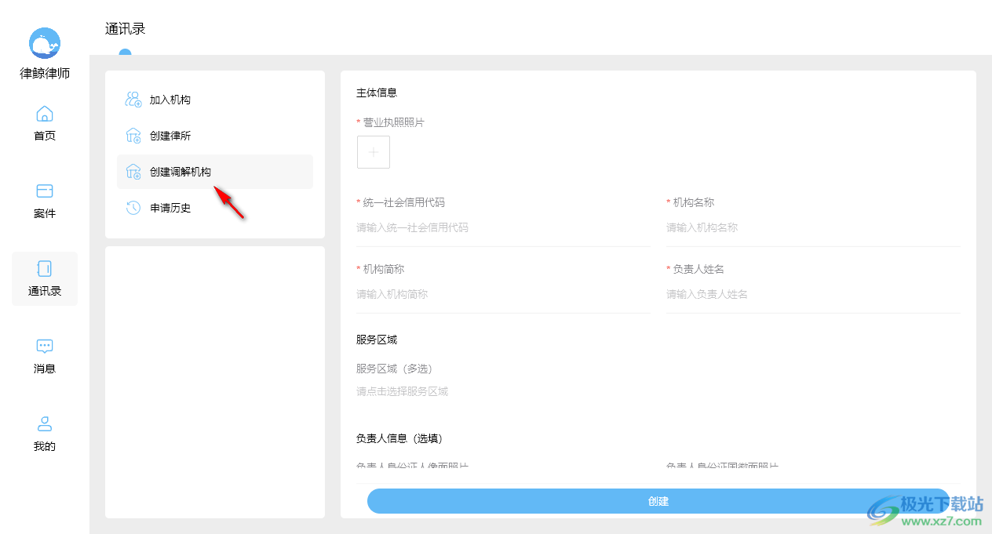Open the 我的 profile icon
This screenshot has height=534, width=992.
(x=45, y=424)
